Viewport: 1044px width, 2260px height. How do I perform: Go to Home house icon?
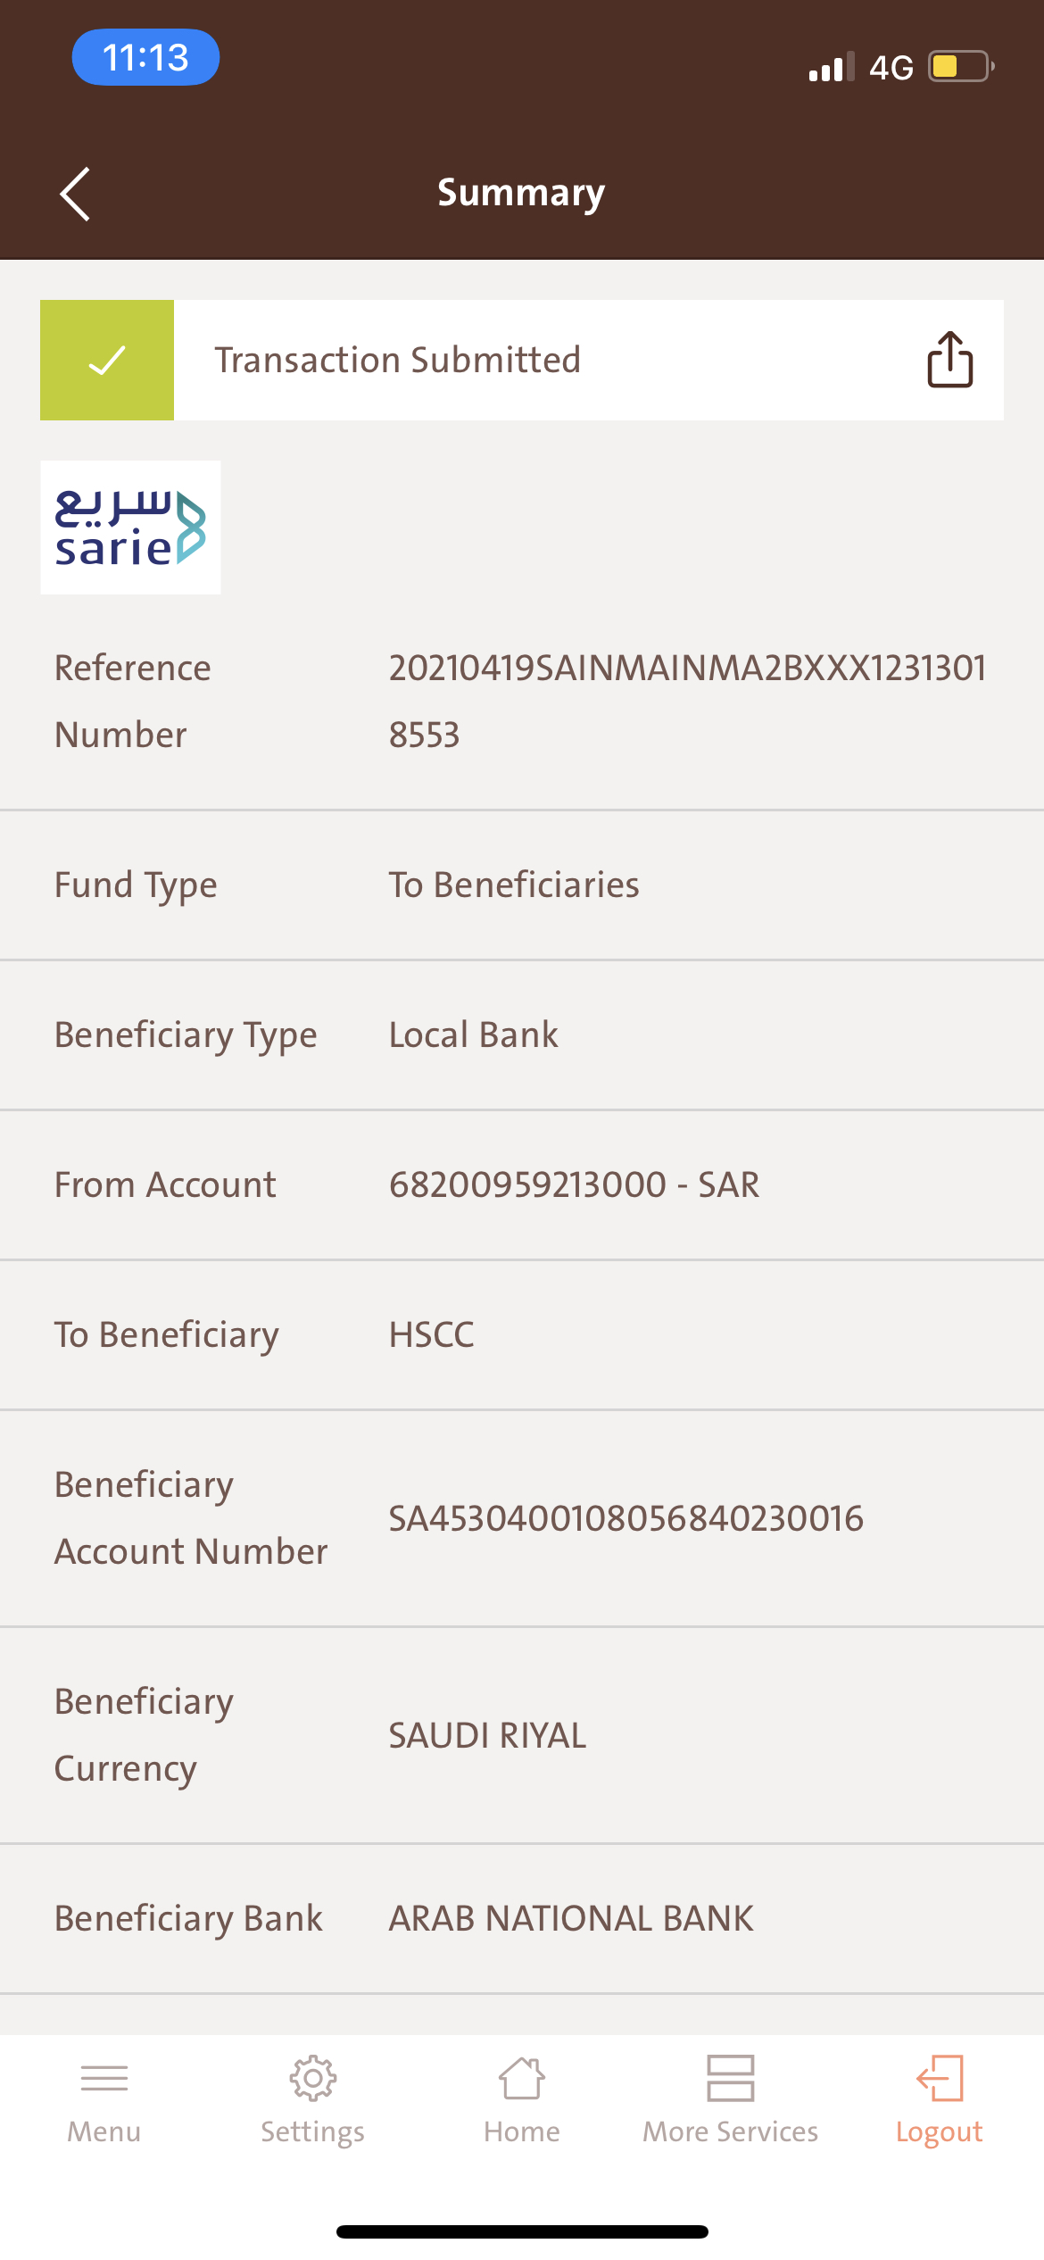[522, 2078]
